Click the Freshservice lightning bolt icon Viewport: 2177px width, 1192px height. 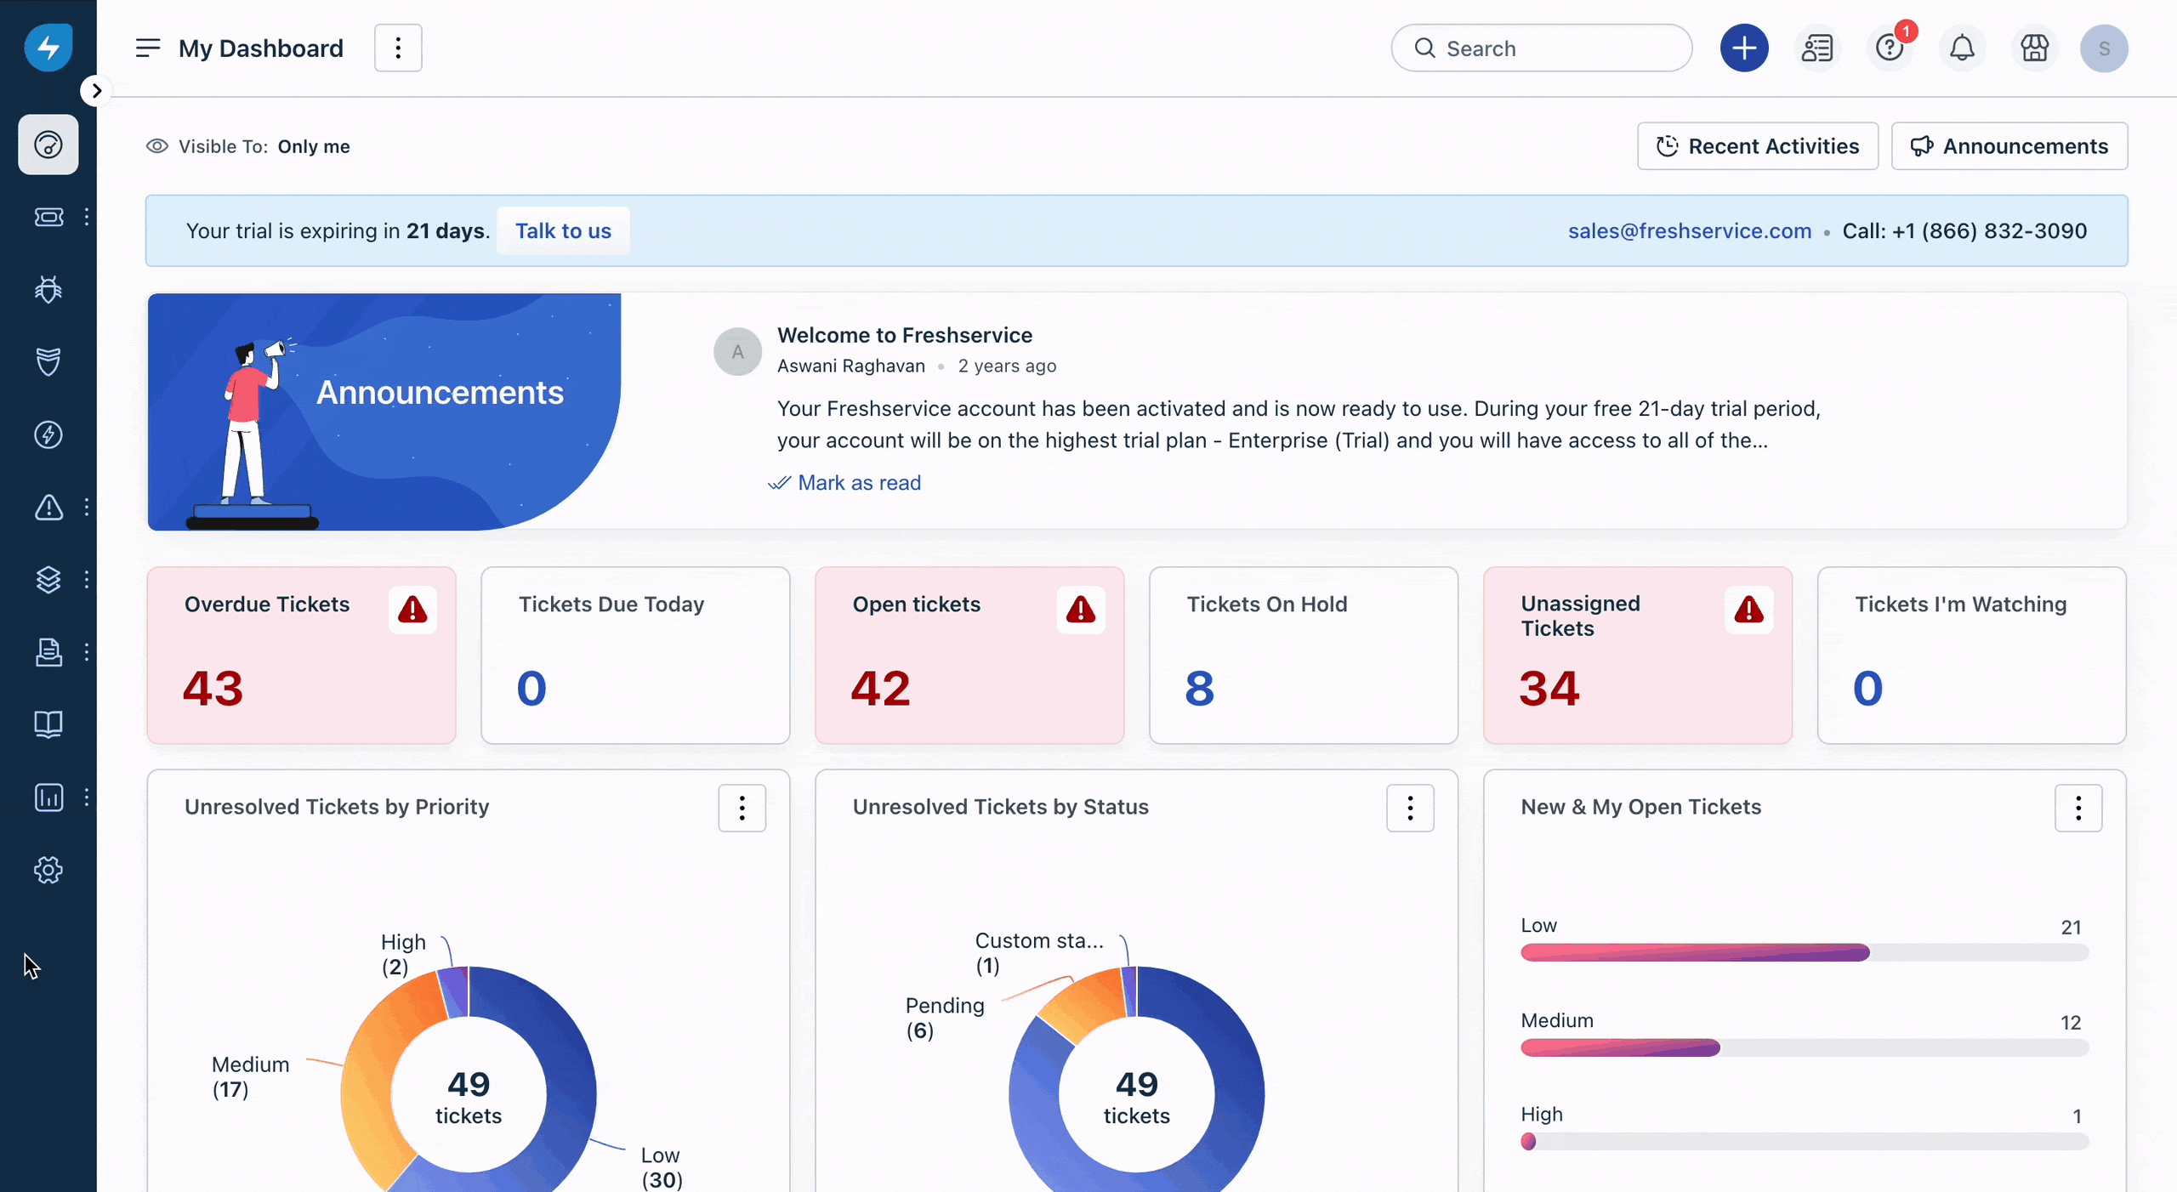point(48,47)
